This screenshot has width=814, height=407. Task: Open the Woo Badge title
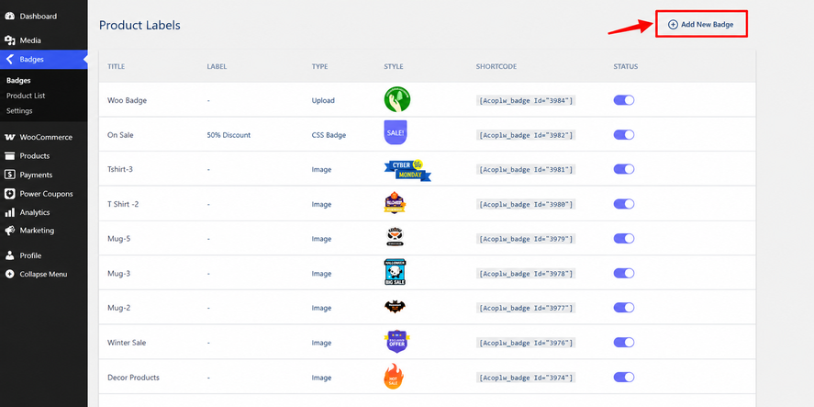[128, 100]
